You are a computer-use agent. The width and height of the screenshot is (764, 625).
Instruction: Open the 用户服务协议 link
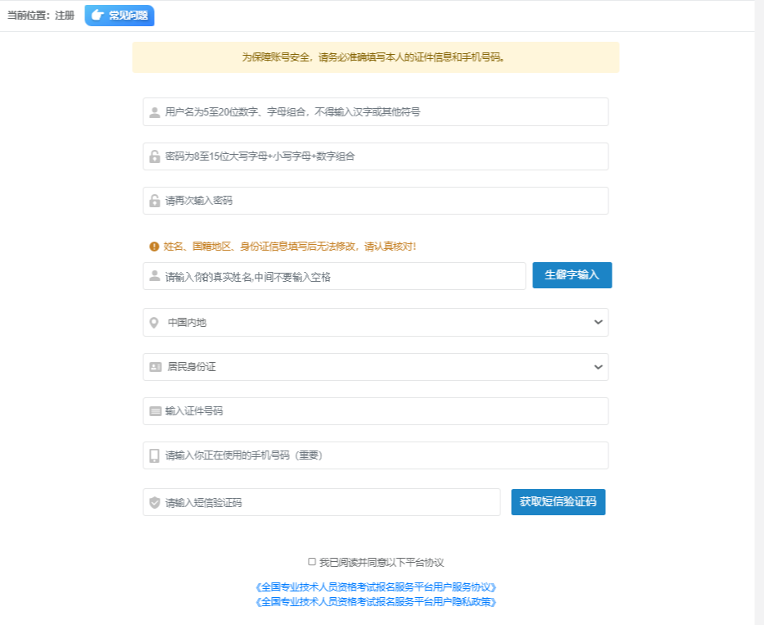(x=376, y=587)
